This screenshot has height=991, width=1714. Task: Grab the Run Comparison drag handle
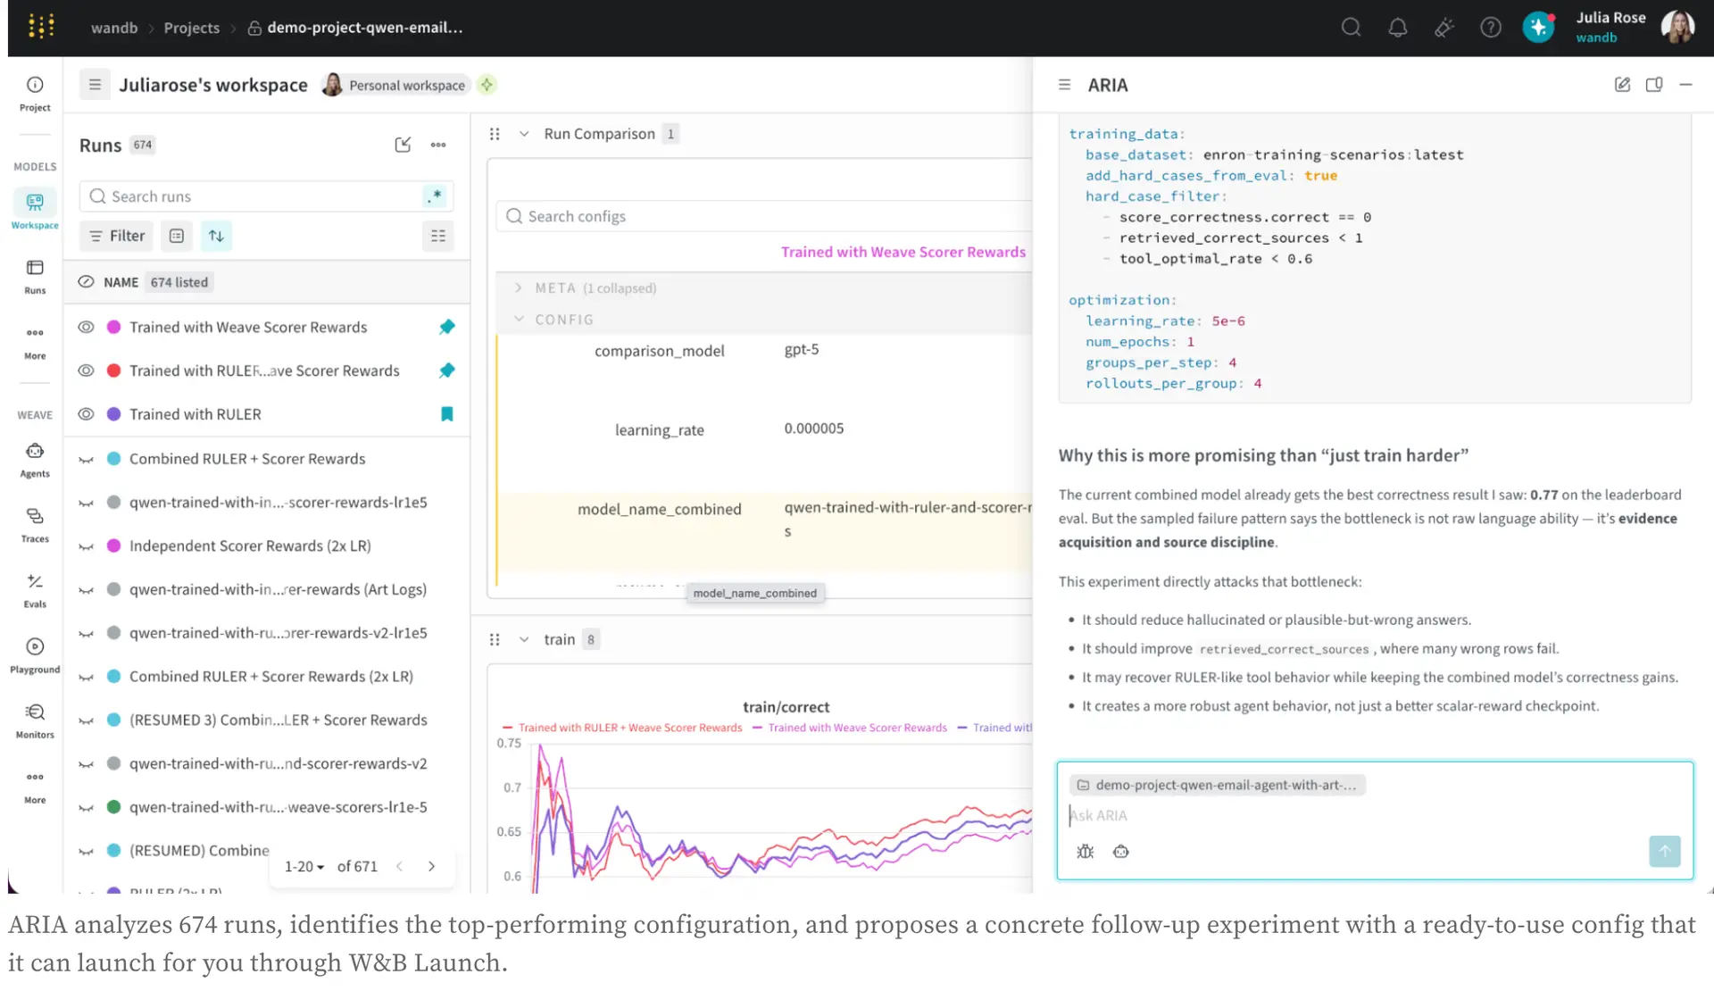point(495,134)
